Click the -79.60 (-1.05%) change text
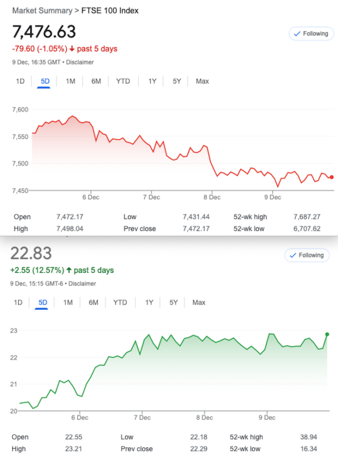The width and height of the screenshot is (338, 454). (40, 49)
